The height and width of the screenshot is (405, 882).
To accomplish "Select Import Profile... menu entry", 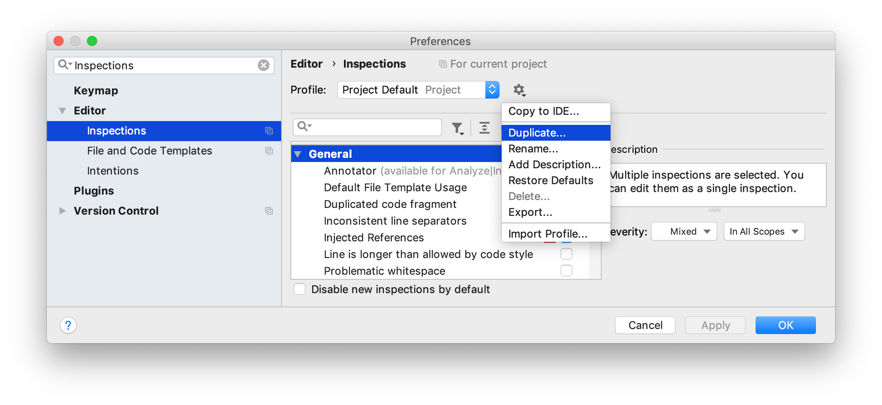I will [548, 234].
